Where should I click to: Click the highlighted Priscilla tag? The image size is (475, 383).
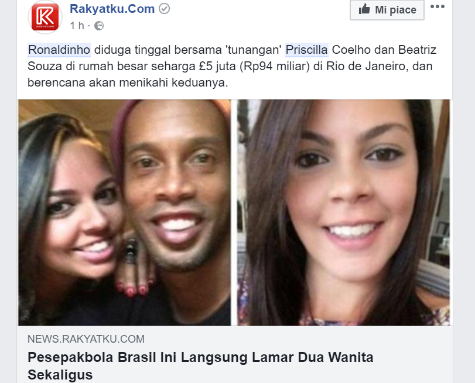tap(306, 50)
